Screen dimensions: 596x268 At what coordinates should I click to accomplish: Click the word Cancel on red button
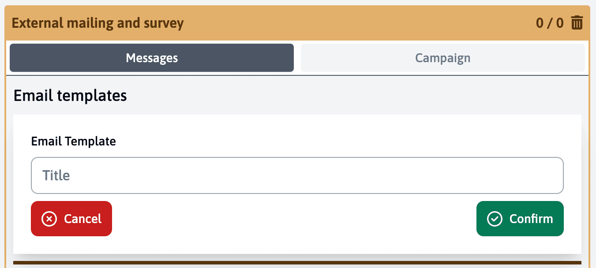coord(83,219)
